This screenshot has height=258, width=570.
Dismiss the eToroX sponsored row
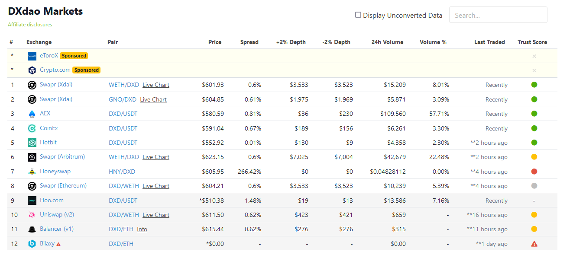pyautogui.click(x=534, y=56)
